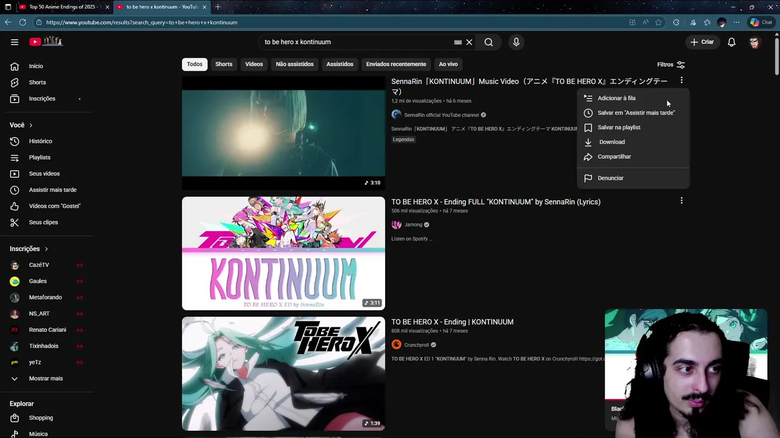The height and width of the screenshot is (438, 780).
Task: Select the Vídeos filter chip
Action: (254, 64)
